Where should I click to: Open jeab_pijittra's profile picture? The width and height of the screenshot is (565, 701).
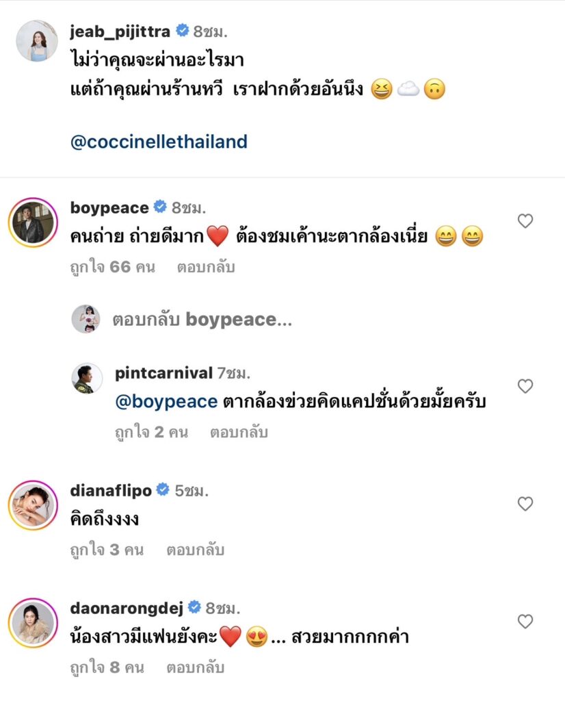pos(36,41)
